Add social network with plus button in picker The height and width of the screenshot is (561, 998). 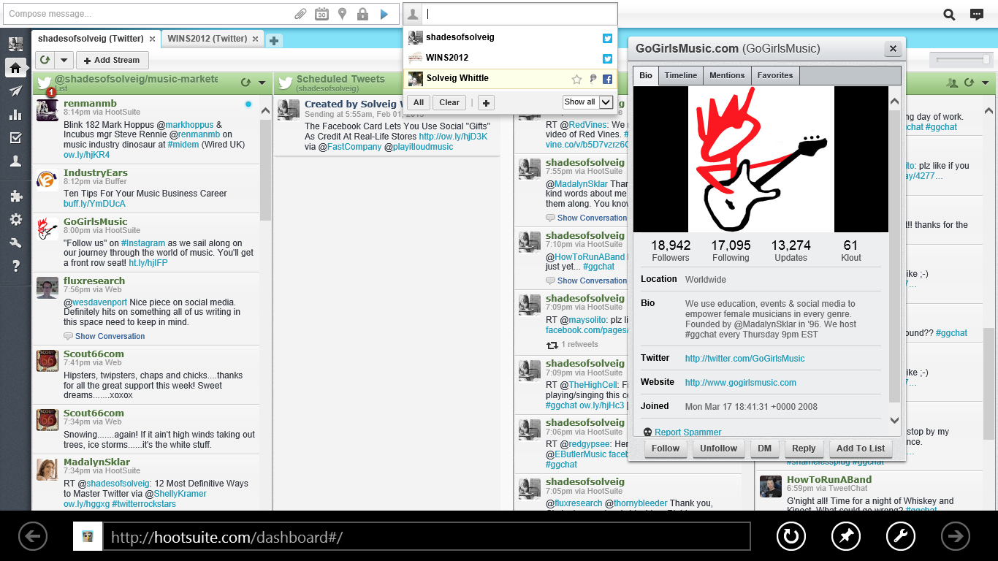click(x=487, y=102)
